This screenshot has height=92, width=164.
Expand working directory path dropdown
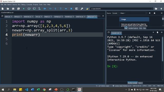[x=153, y=9]
